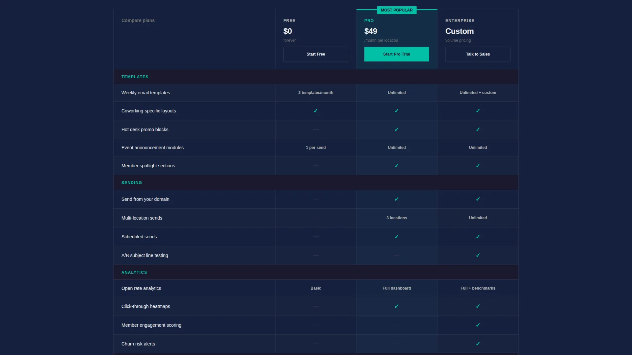Click the ENTERPRISE plan name

[x=460, y=21]
